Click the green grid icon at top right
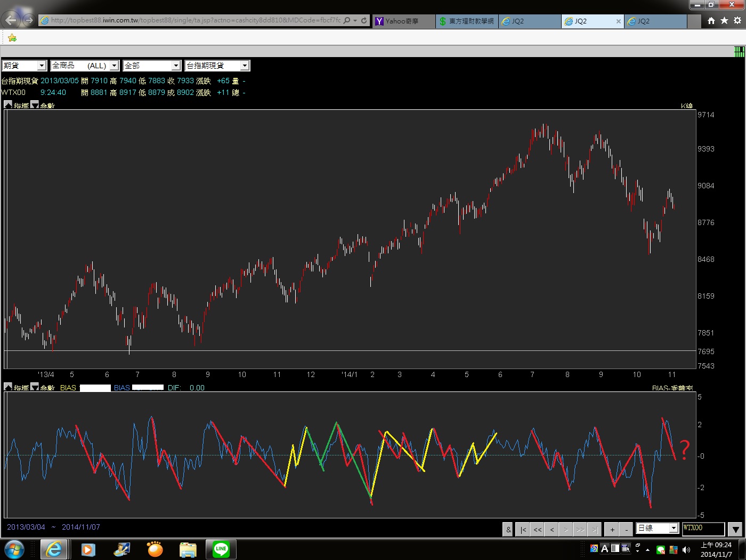 739,52
